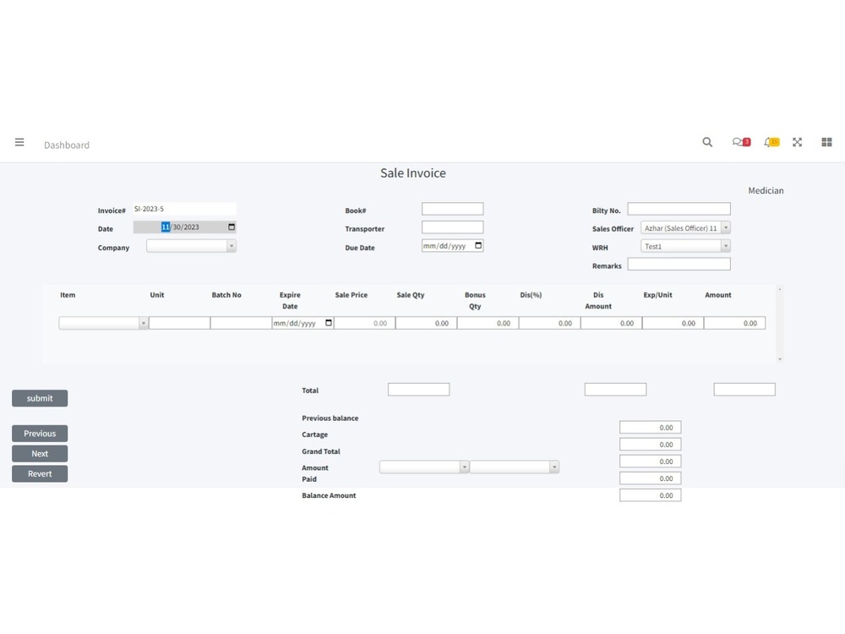Open the Sales Officer dropdown
This screenshot has width=845, height=634.
tap(685, 228)
